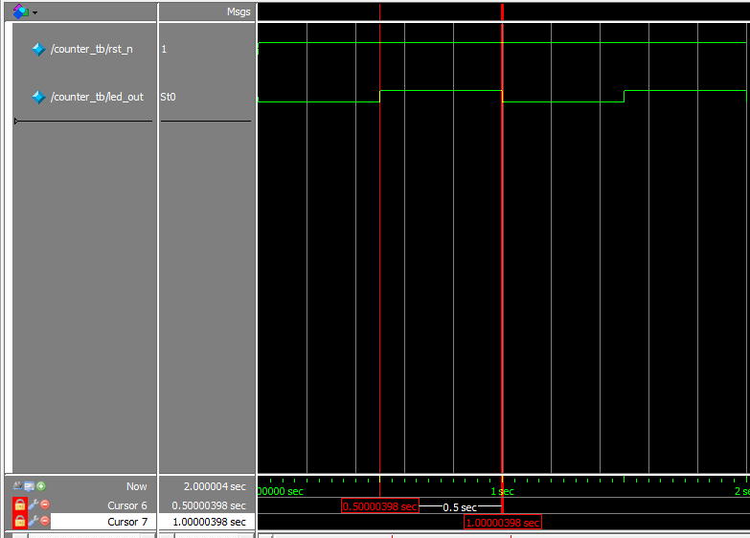Open Cursor 7 properties wrench icon

tap(33, 521)
